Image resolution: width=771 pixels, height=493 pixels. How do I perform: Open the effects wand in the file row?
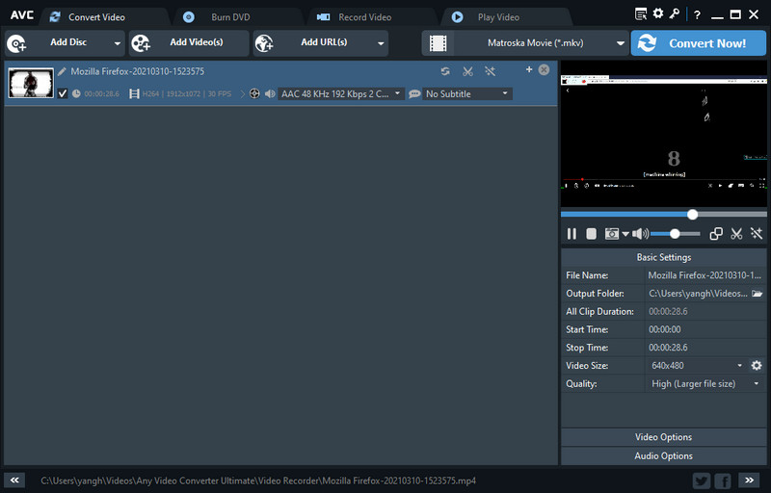click(490, 71)
